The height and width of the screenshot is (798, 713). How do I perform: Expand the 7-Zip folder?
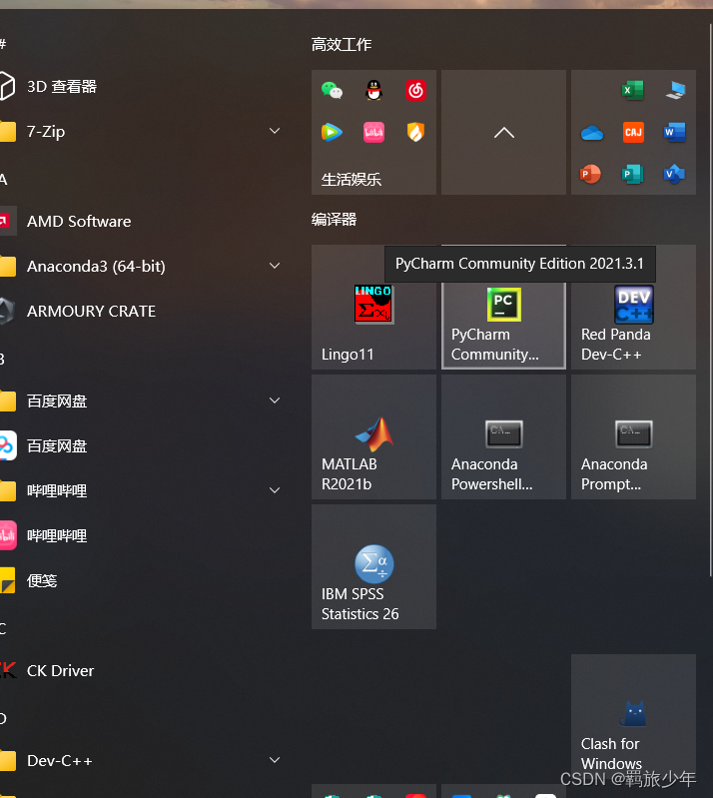click(275, 131)
